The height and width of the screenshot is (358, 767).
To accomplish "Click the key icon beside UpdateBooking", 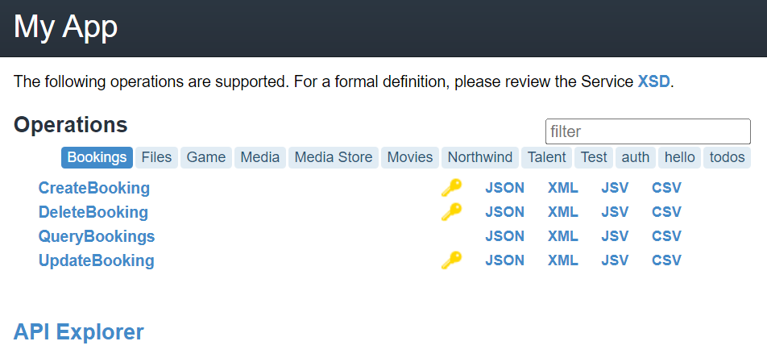I will [451, 260].
